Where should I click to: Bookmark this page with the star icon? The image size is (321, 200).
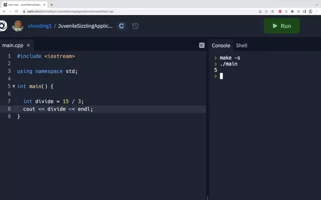[x=272, y=11]
